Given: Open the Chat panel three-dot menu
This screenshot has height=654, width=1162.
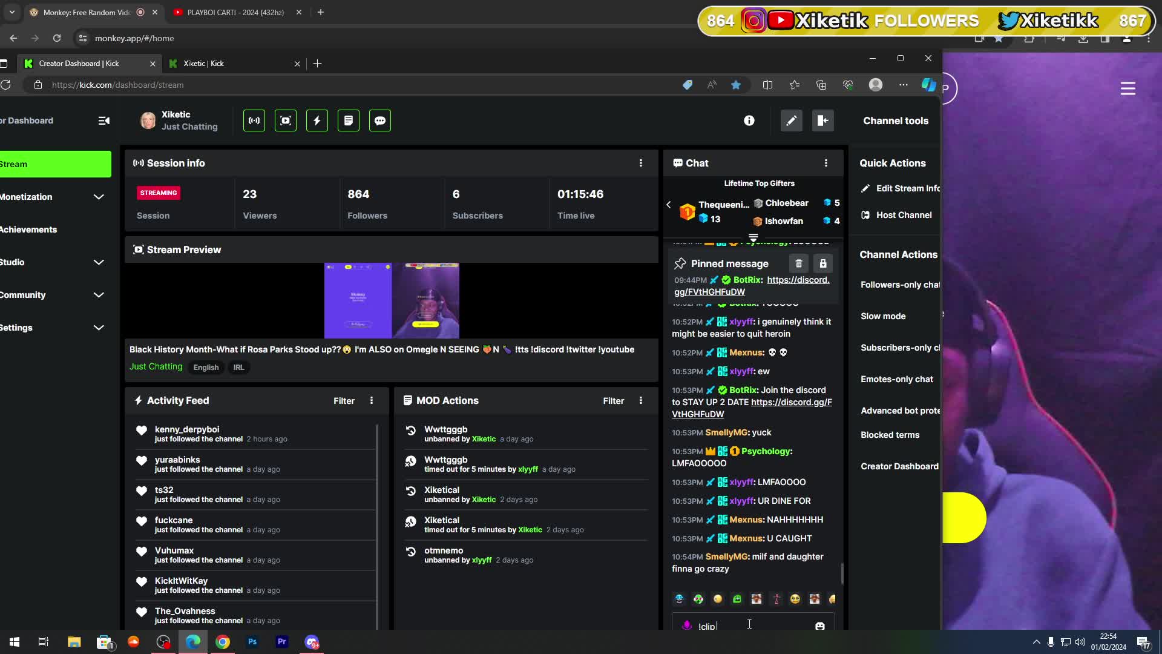Looking at the screenshot, I should 826,163.
